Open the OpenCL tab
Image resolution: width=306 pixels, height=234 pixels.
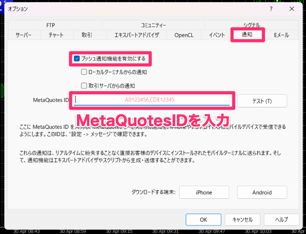[x=184, y=35]
